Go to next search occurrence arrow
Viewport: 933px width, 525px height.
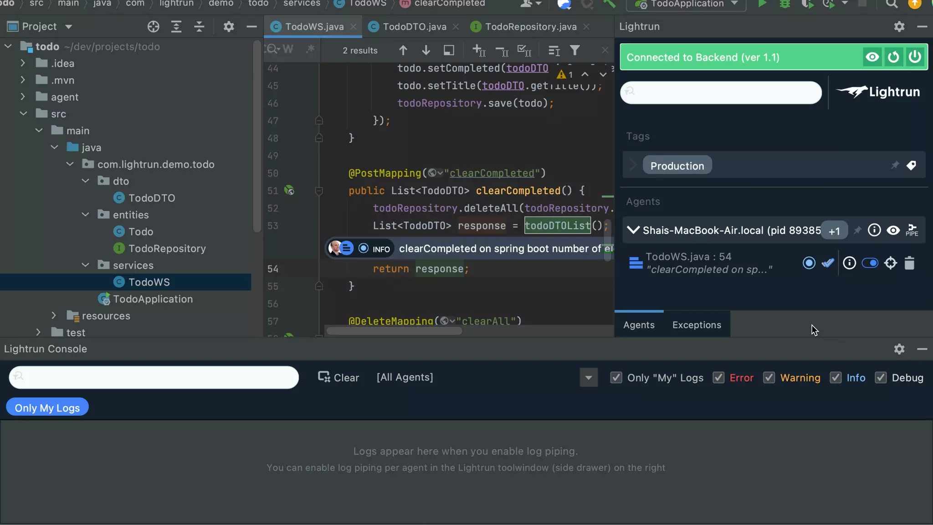tap(426, 50)
